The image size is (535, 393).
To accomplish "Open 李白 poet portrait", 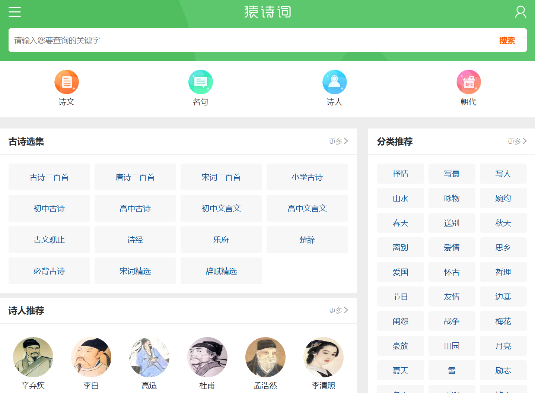I will [x=91, y=357].
